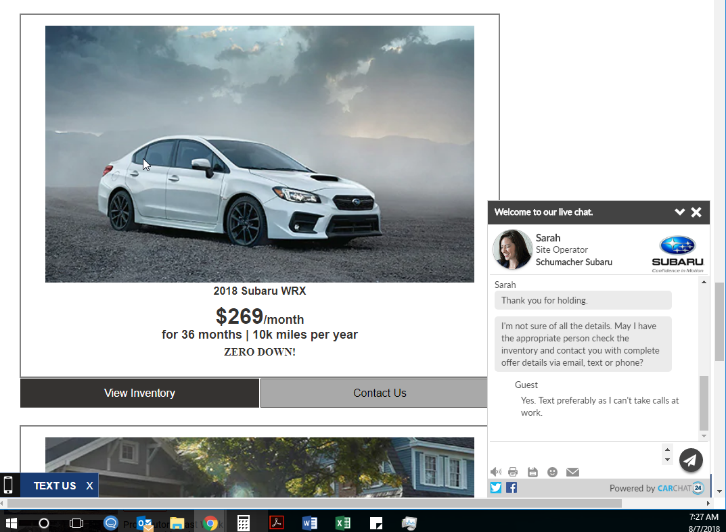Minimize live chat with the chevron arrow

[680, 212]
